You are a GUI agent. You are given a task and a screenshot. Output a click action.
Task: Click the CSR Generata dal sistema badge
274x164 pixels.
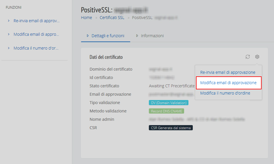171,128
